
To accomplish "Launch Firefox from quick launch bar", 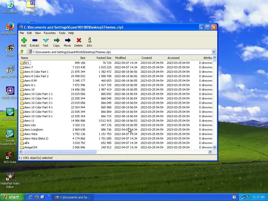I will 37,197.
